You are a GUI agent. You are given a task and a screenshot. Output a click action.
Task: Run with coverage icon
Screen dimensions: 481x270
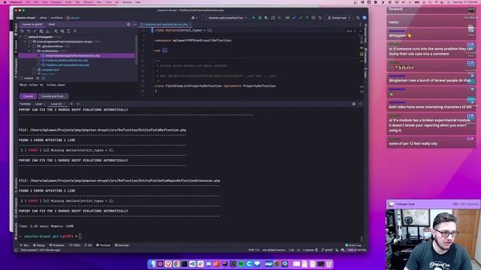pyautogui.click(x=266, y=18)
